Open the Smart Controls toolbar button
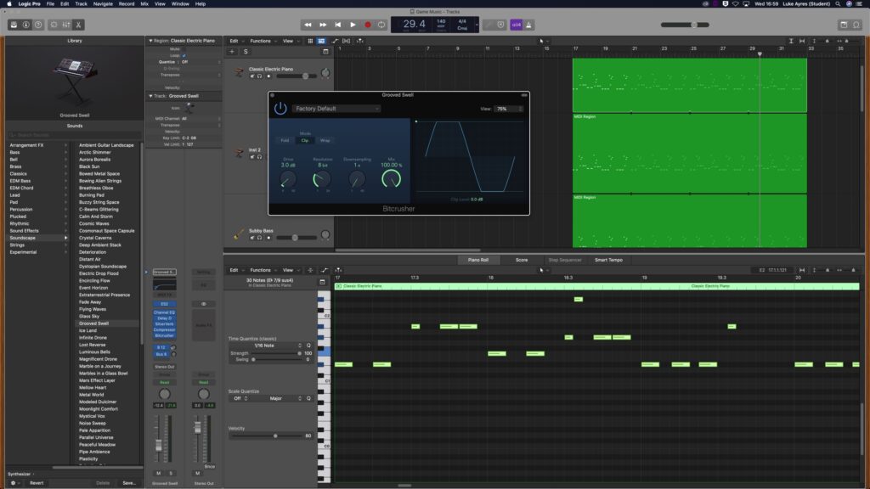This screenshot has height=489, width=870. [x=54, y=25]
